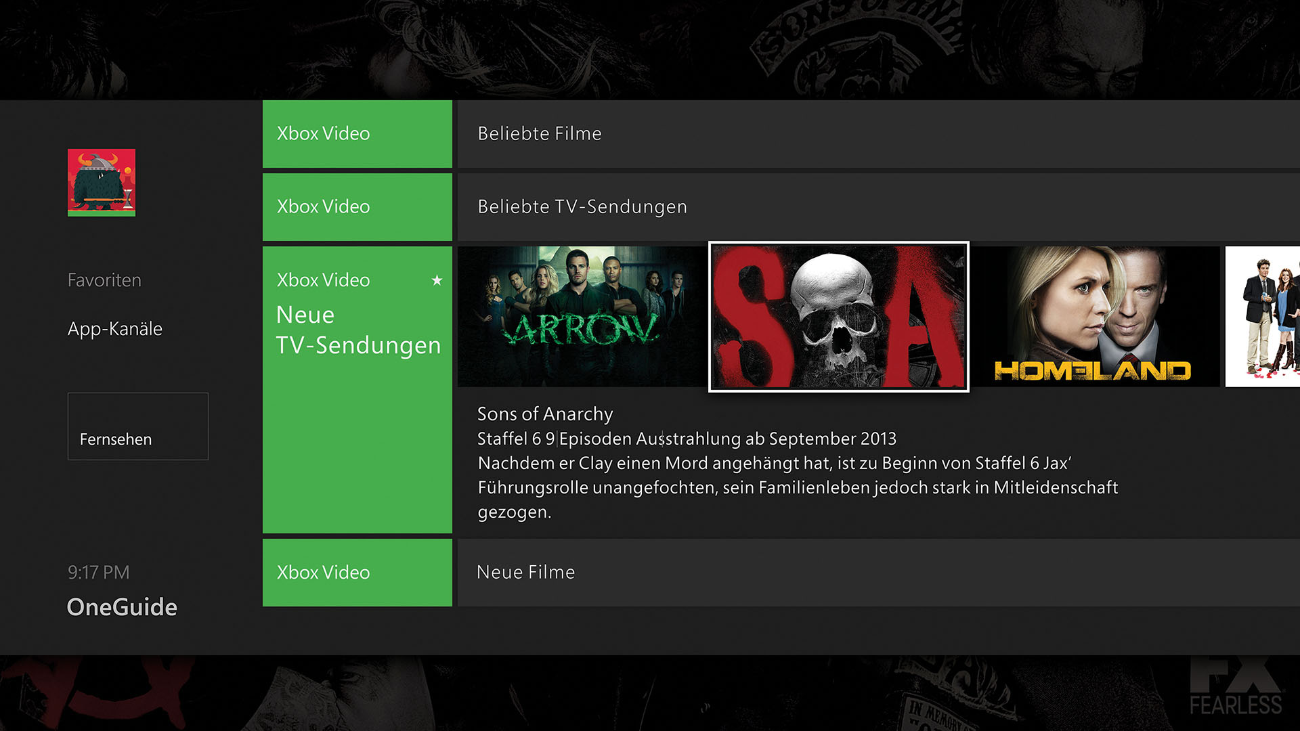Select Xbox Video tile beside Beliebte TV-Sendungen
The height and width of the screenshot is (731, 1300).
click(x=357, y=207)
